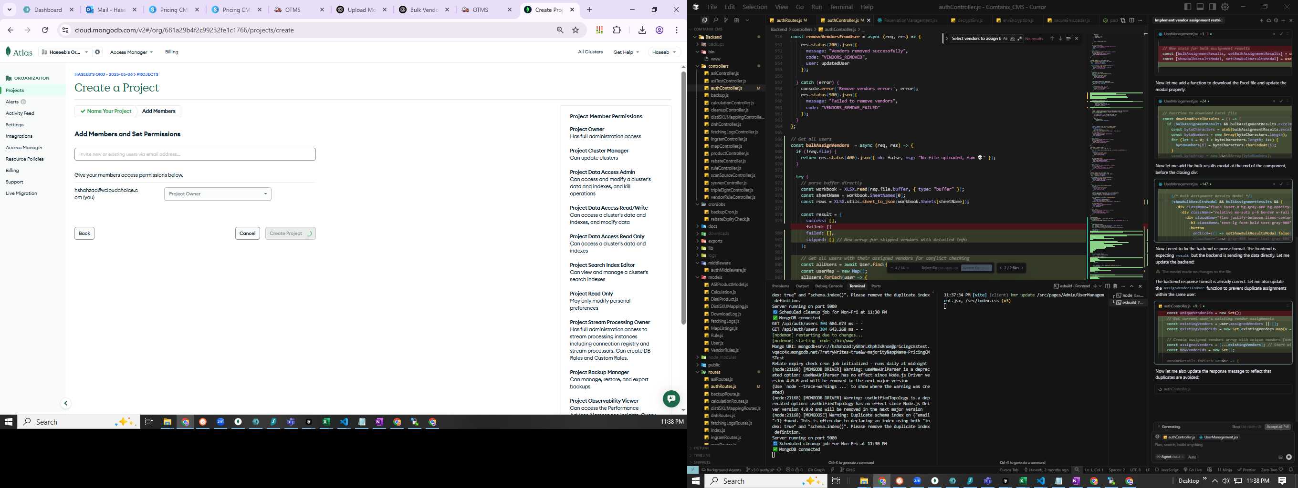
Task: Open Chrome extensions puzzle icon
Action: click(x=617, y=30)
